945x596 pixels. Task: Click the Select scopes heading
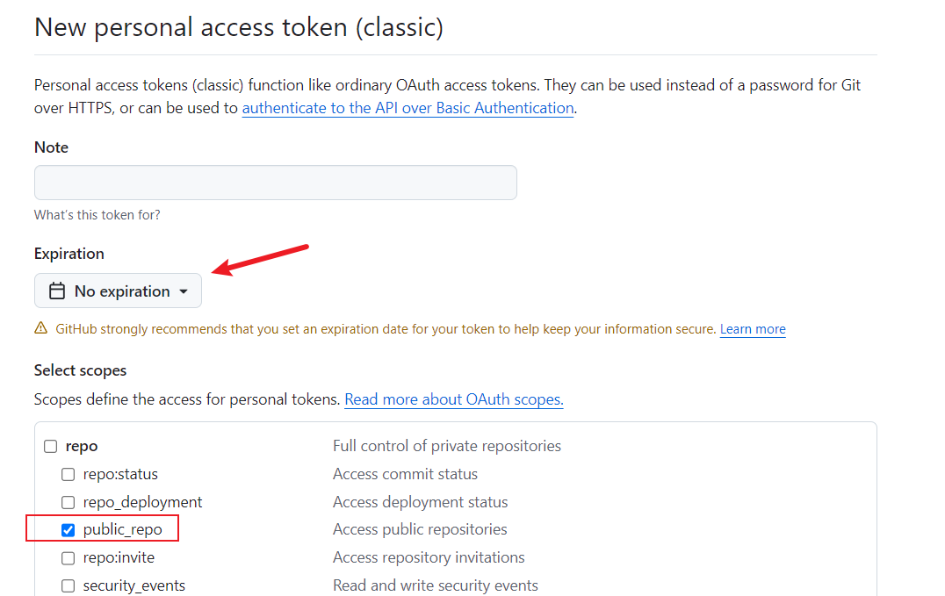[80, 370]
